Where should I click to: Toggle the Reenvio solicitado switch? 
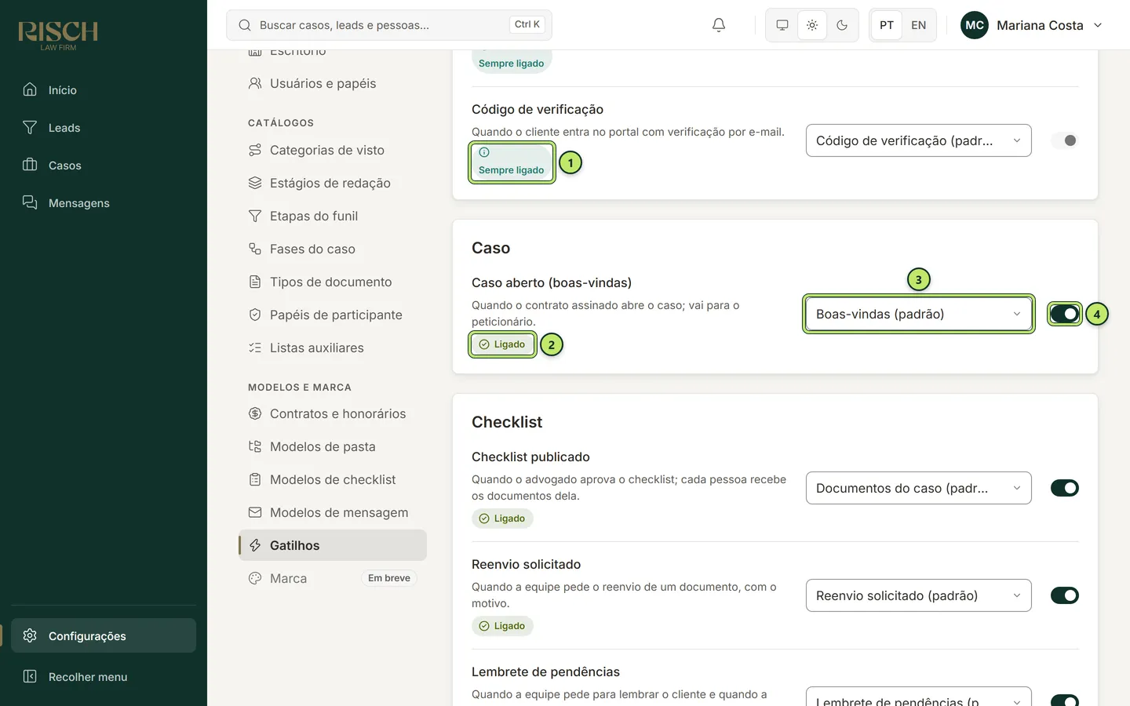pos(1065,595)
